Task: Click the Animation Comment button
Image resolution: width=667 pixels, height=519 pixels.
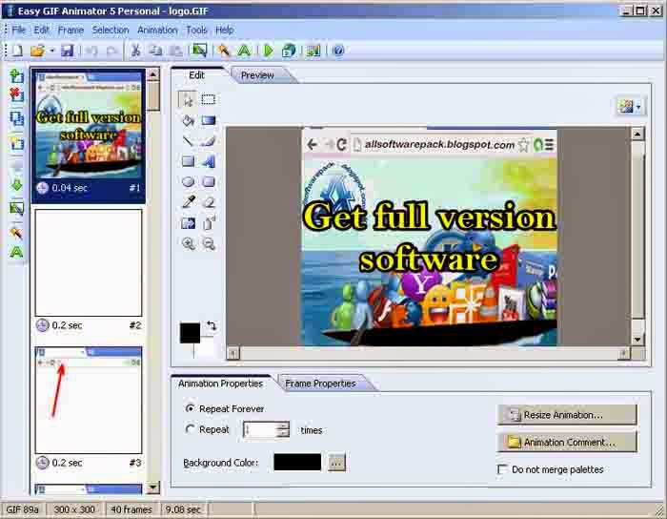Action: 567,442
